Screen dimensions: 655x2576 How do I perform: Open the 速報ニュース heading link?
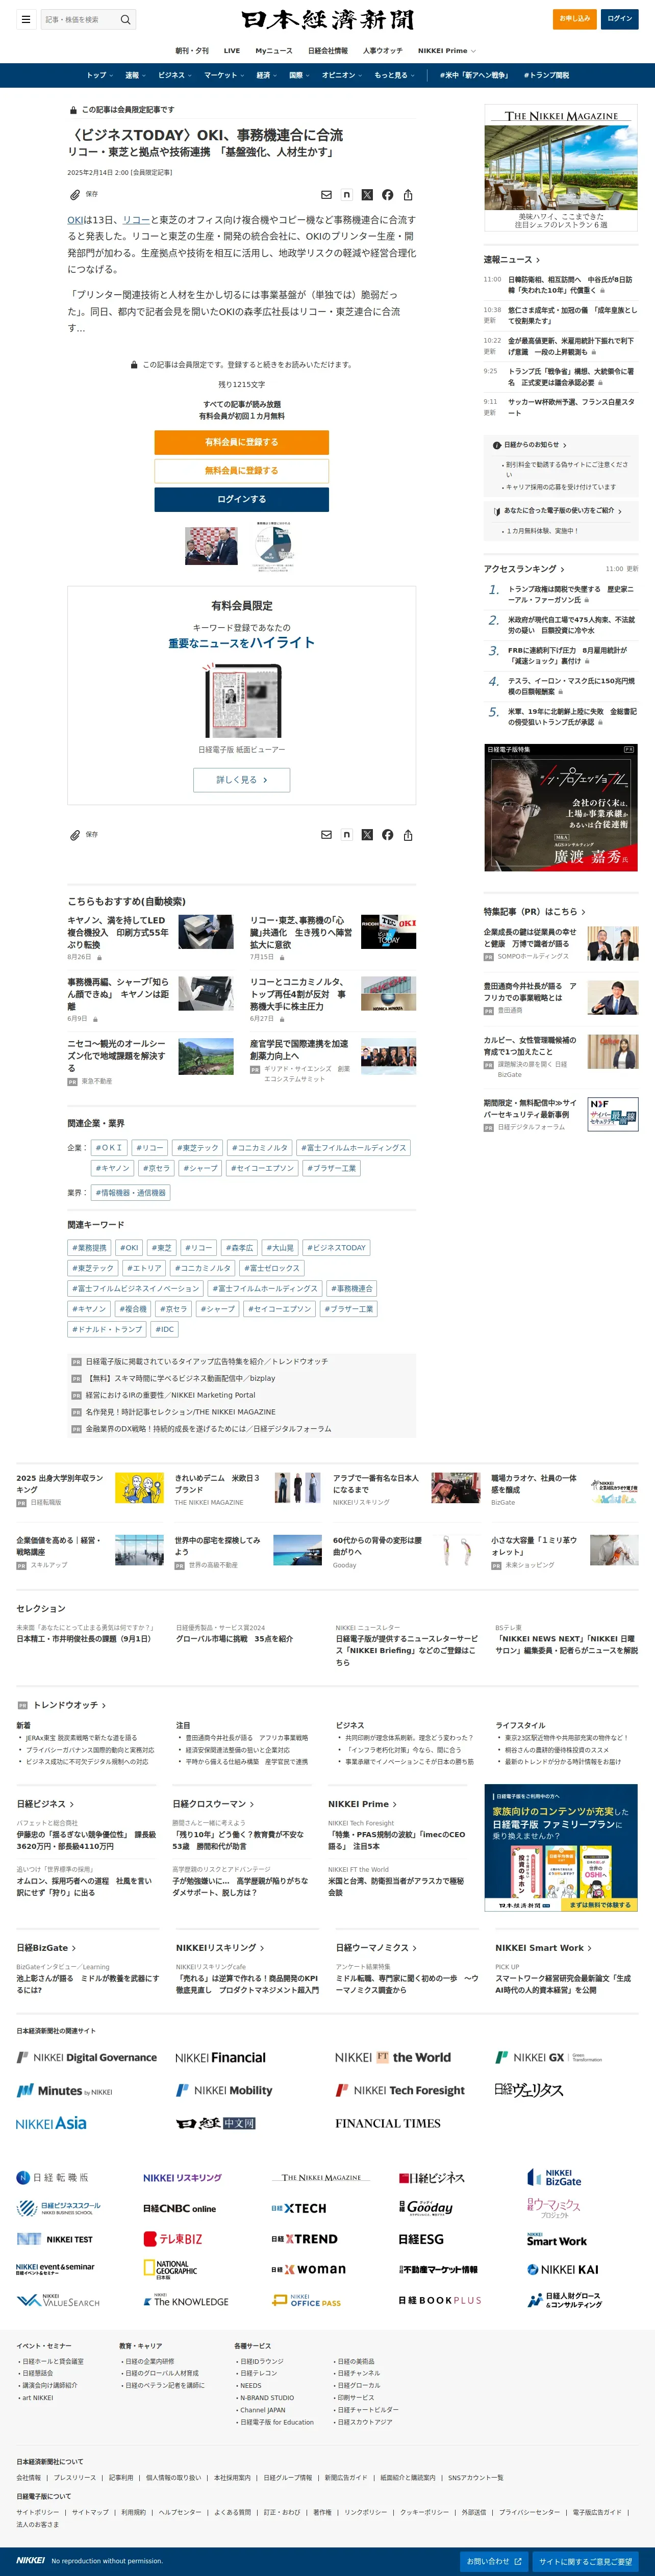click(512, 260)
